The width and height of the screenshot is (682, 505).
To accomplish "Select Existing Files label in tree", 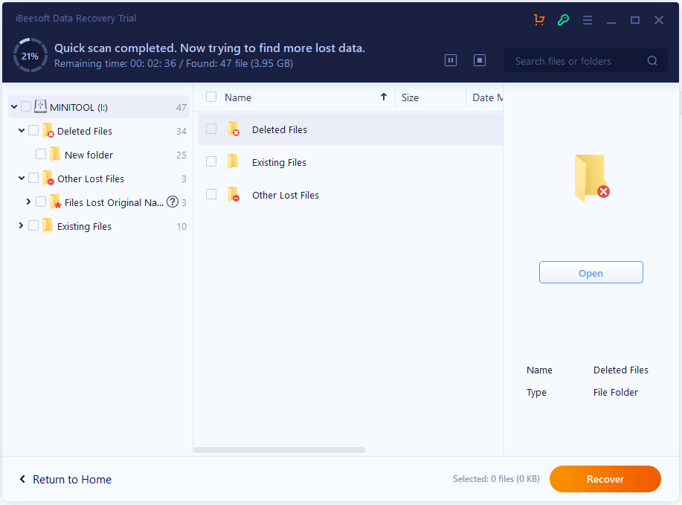I will [x=84, y=226].
